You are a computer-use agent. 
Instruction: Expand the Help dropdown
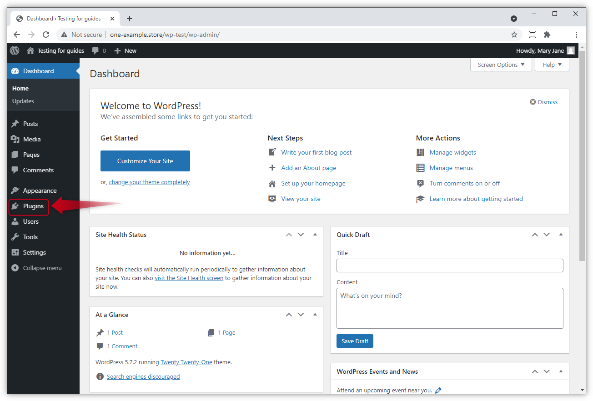(x=552, y=65)
